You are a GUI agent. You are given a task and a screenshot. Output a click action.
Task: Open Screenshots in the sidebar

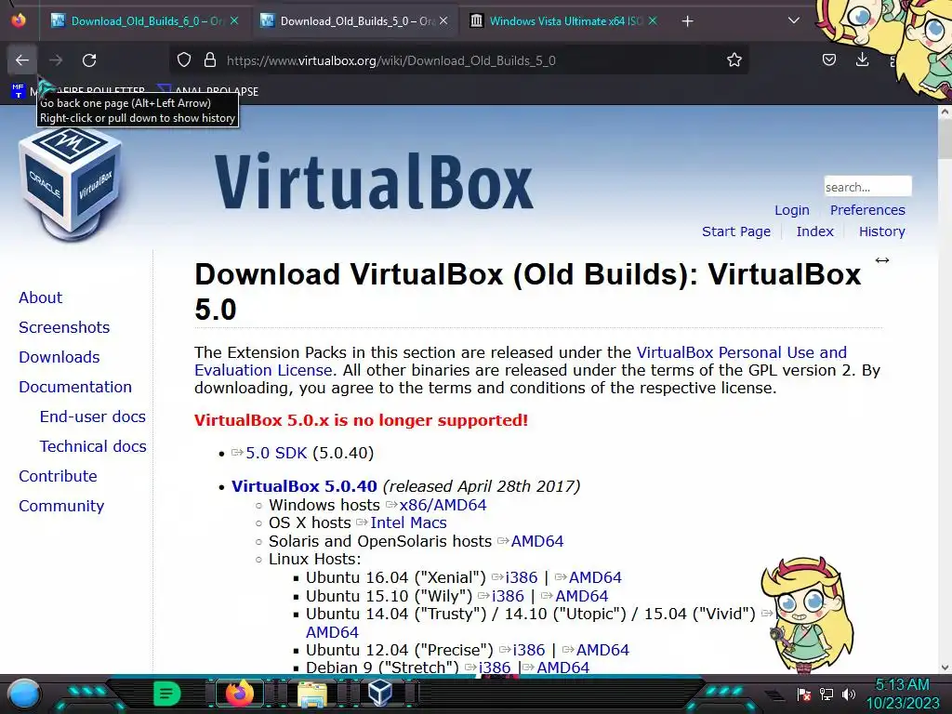[x=64, y=327]
